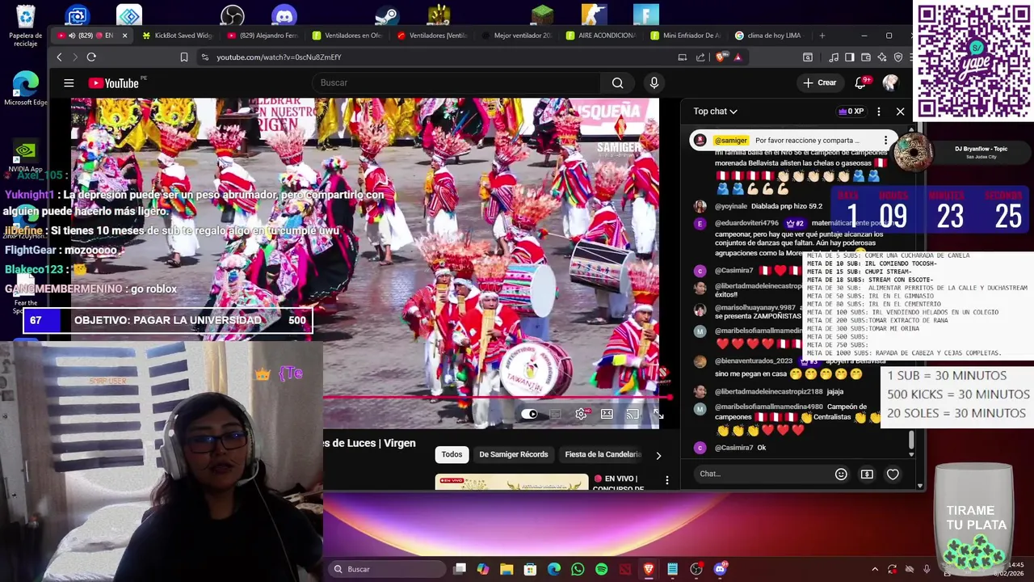Viewport: 1034px width, 582px height.
Task: Cast the video to a TV
Action: tap(633, 414)
